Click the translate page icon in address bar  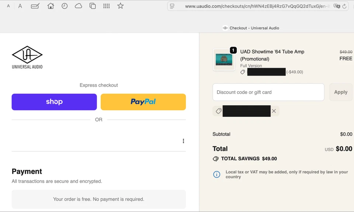tap(336, 6)
